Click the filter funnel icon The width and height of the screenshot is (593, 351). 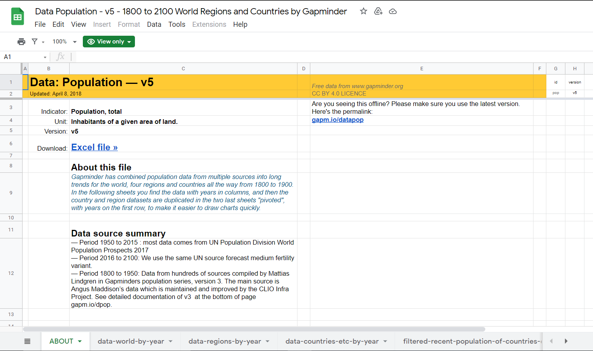tap(35, 42)
